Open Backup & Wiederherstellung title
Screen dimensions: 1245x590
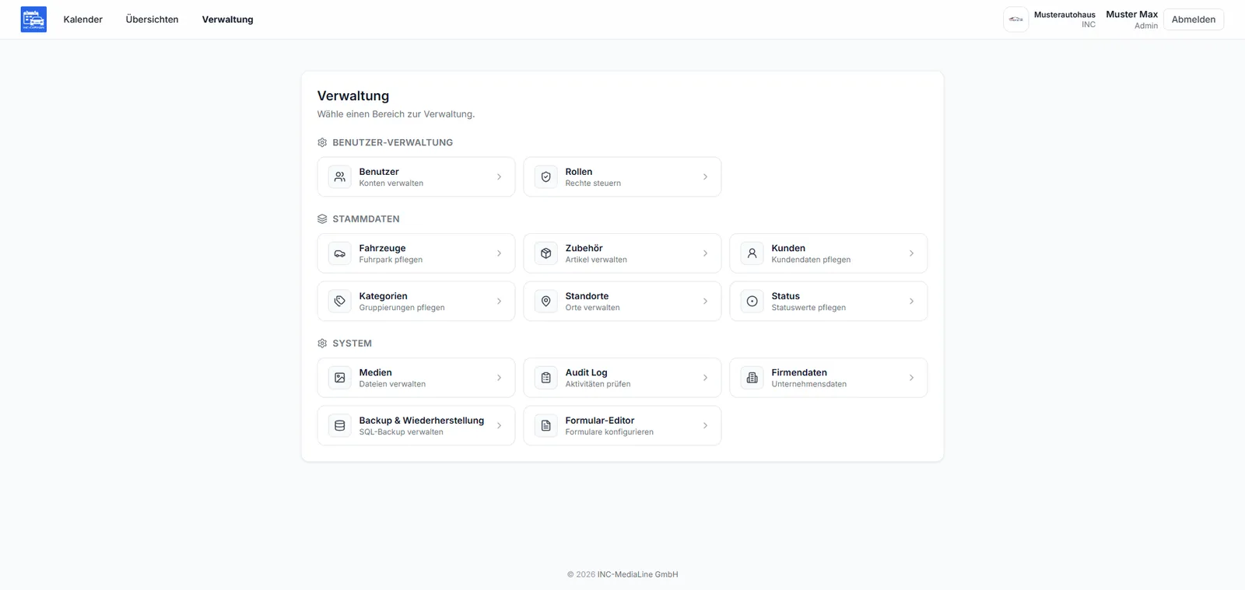[422, 421]
